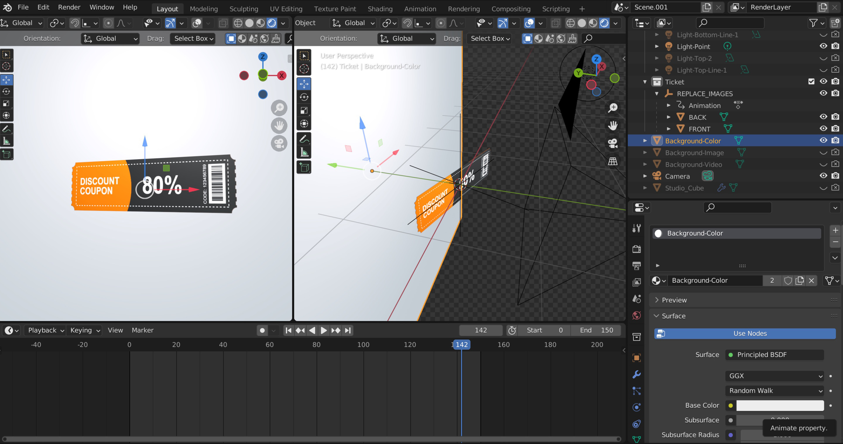Switch to the Shading workspace tab

pos(380,9)
